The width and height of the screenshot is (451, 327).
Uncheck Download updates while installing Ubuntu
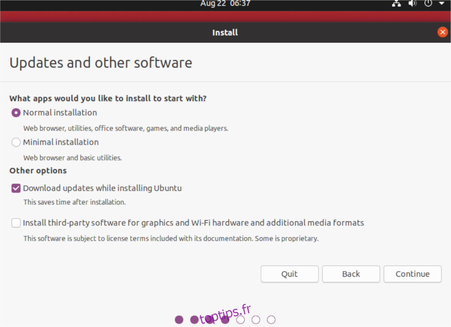(16, 188)
